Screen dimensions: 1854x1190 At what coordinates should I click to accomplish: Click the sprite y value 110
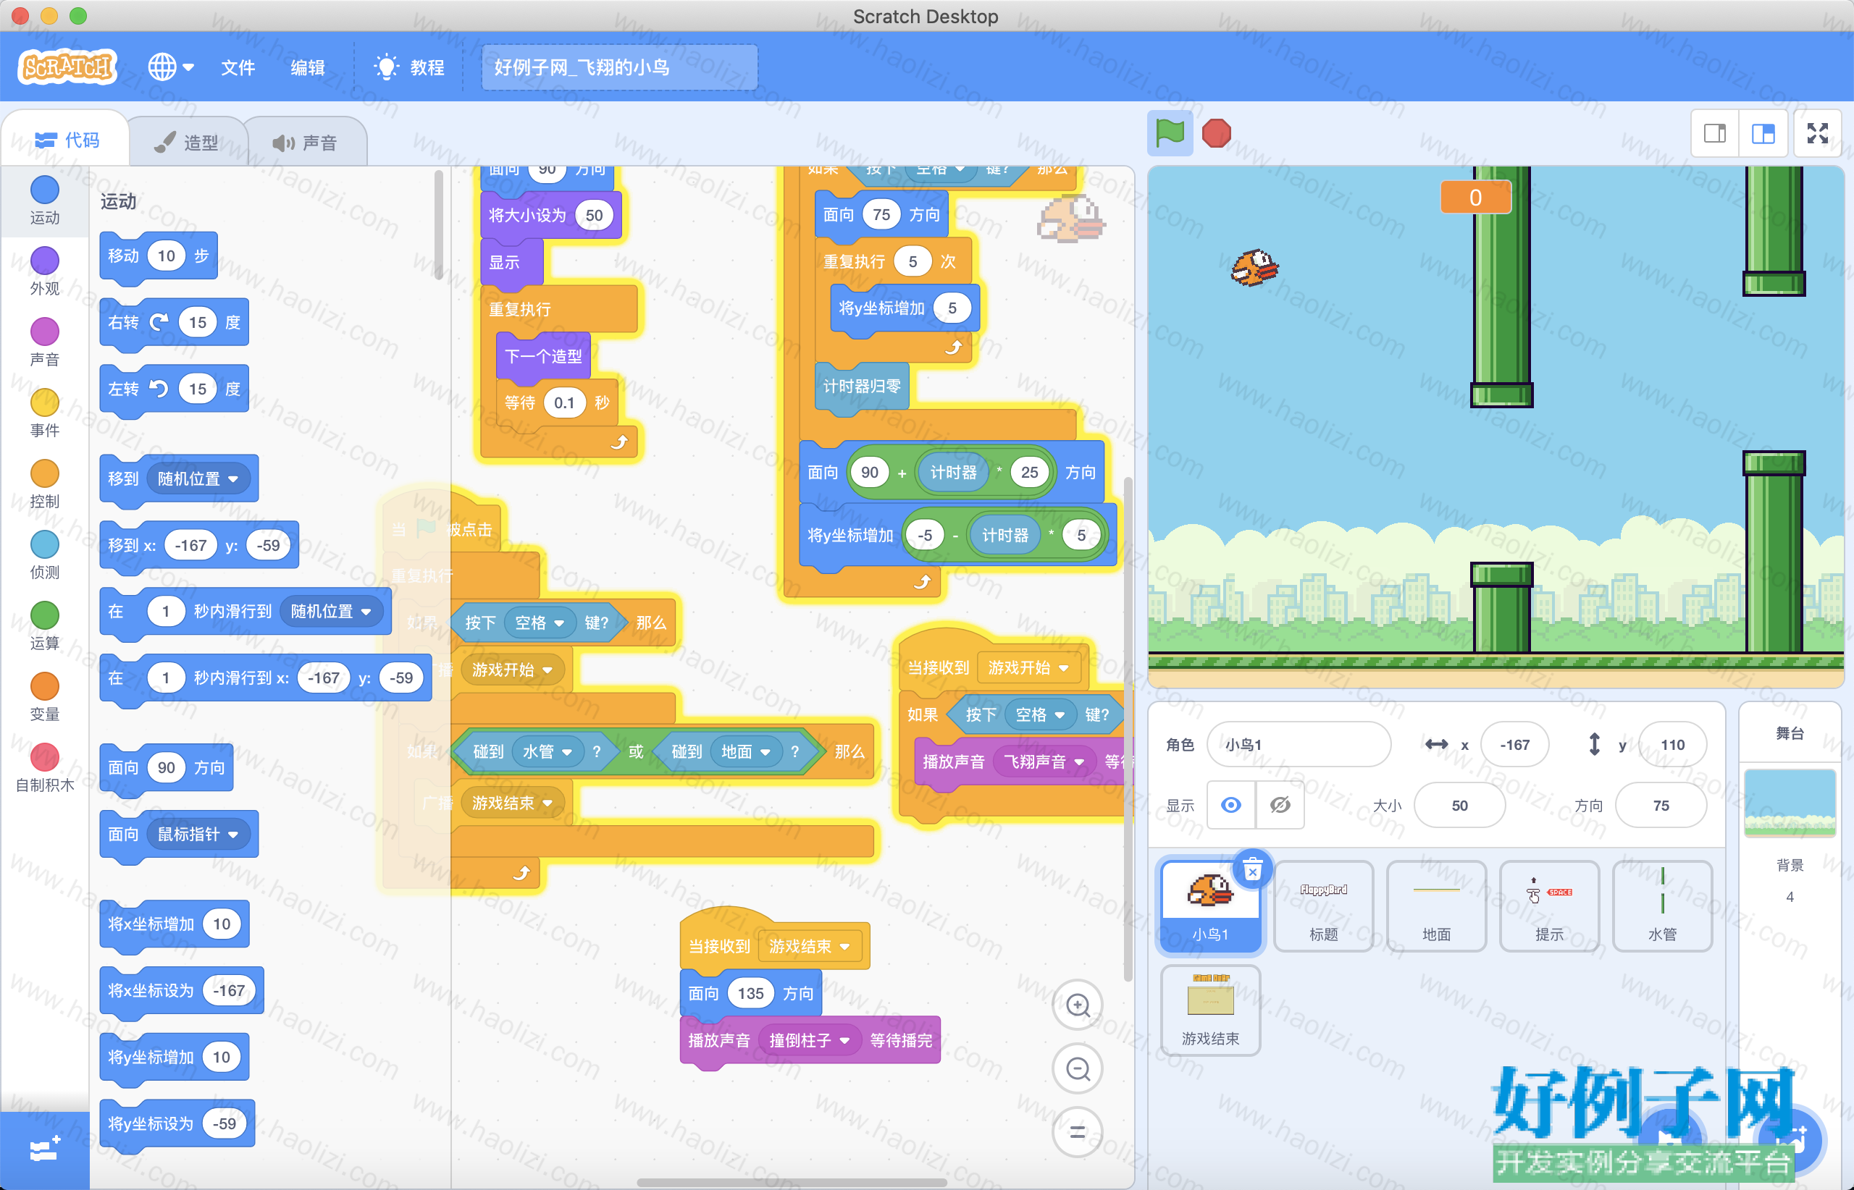1672,744
